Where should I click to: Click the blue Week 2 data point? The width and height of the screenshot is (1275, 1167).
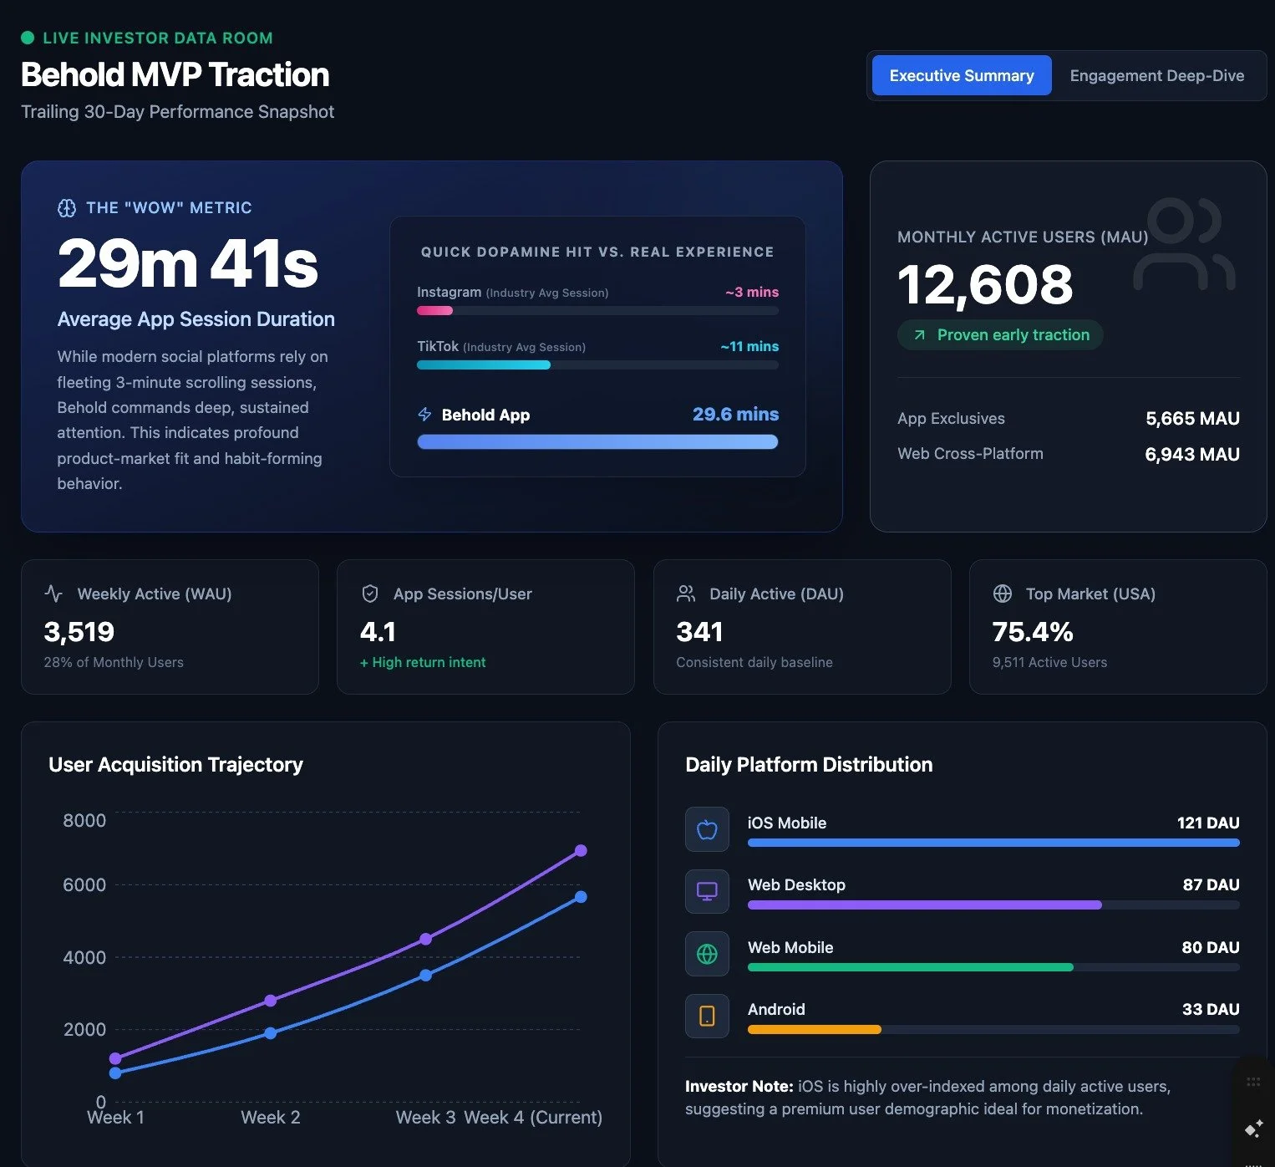click(x=270, y=1033)
